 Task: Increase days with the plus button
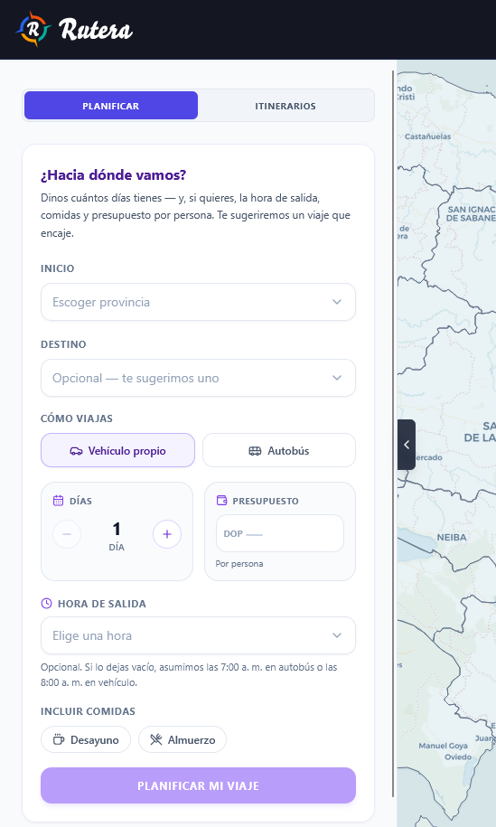pyautogui.click(x=167, y=534)
